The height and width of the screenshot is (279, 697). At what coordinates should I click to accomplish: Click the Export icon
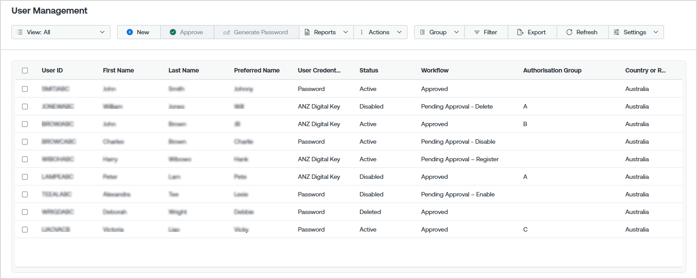(x=520, y=32)
